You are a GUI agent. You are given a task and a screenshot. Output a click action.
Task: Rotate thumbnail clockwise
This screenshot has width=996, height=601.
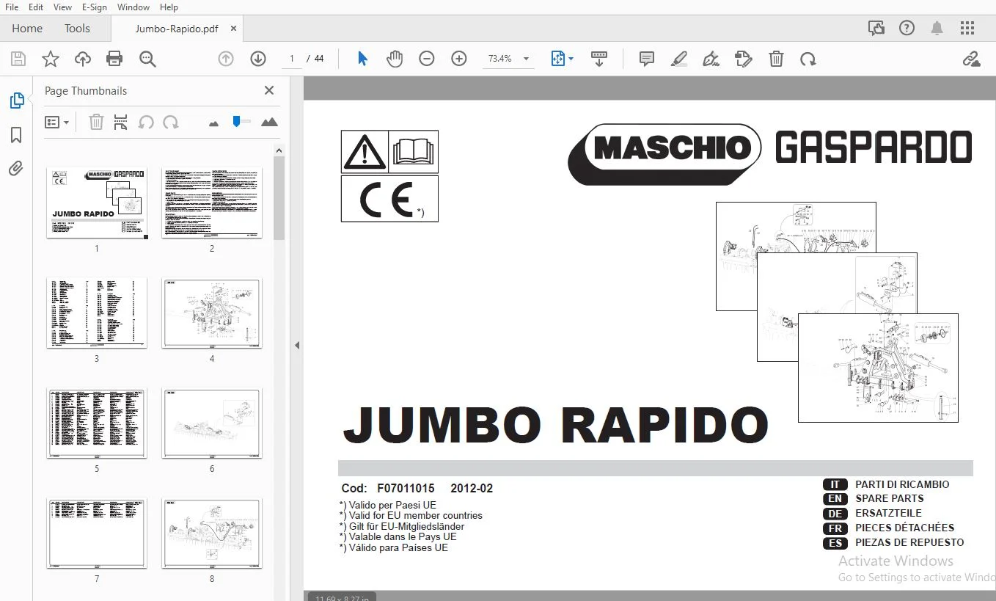click(x=171, y=123)
